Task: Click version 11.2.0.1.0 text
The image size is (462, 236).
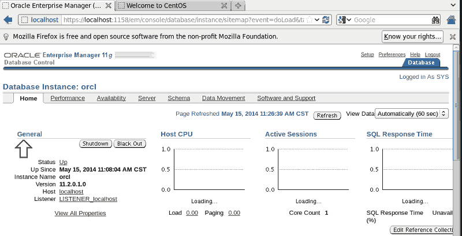Action: [x=73, y=184]
